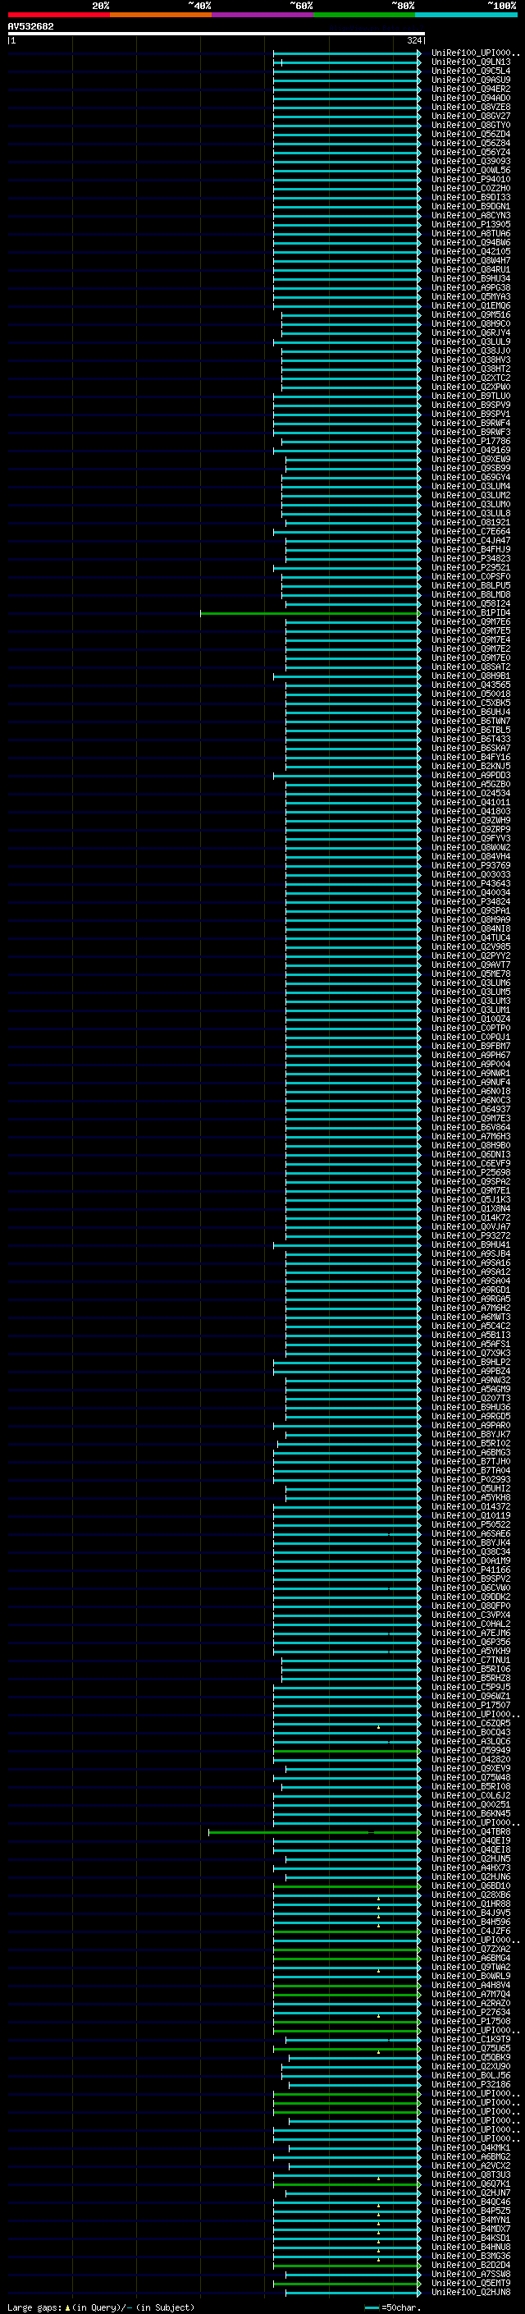Open hit UniRef100_Q9LN13
Image resolution: width=525 pixels, height=2314 pixels.
(470, 63)
